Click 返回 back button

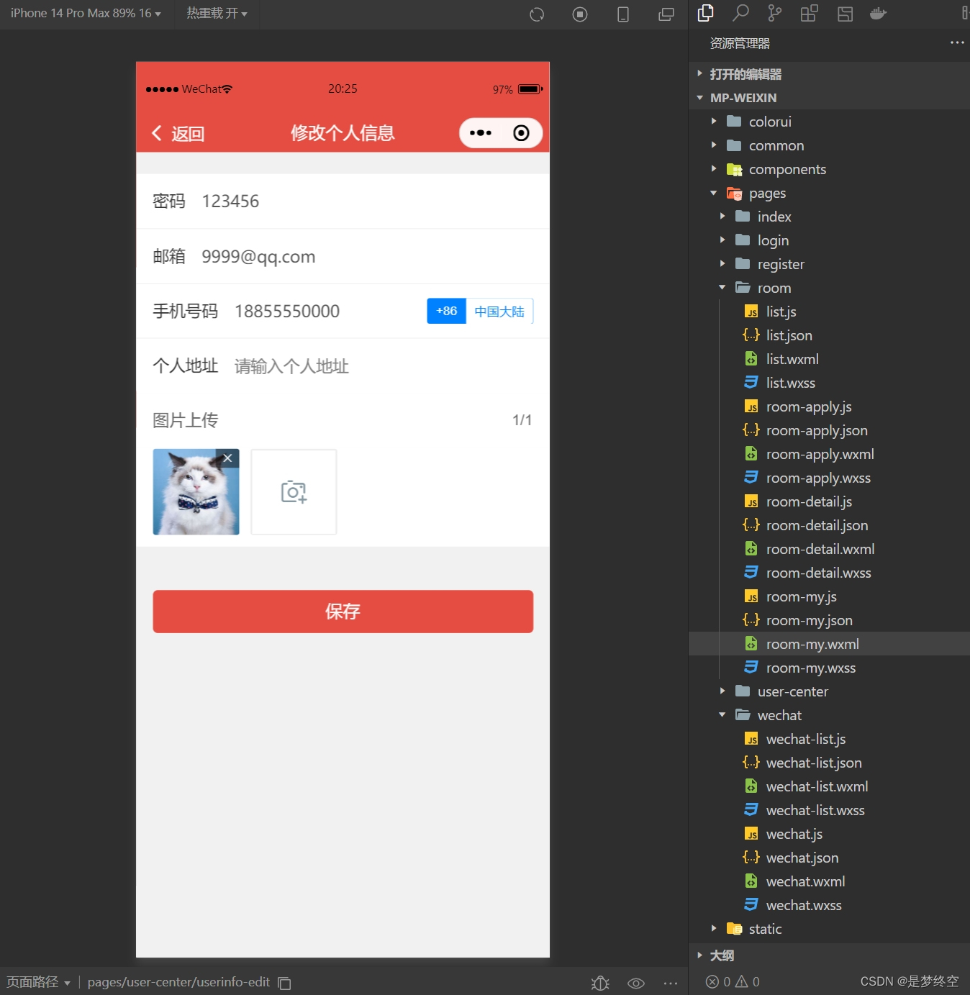click(x=178, y=133)
